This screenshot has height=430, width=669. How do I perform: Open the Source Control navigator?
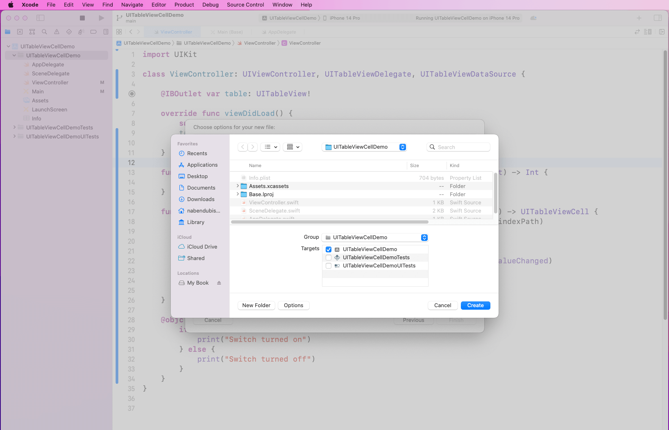[20, 32]
